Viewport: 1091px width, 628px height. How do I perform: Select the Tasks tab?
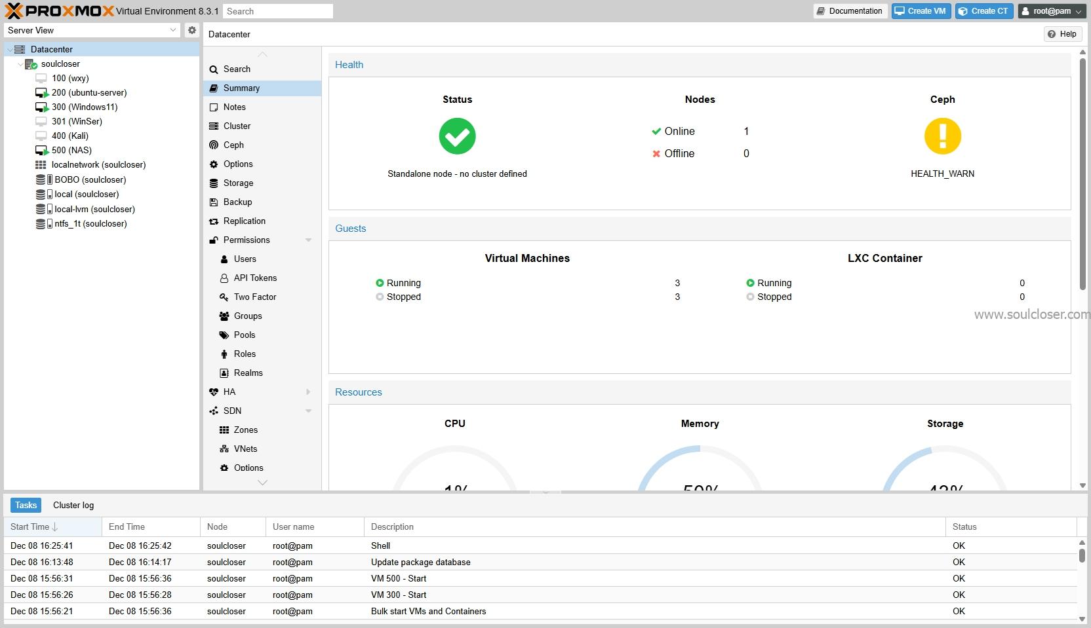click(26, 505)
